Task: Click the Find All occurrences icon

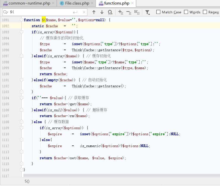Action: coord(110,12)
